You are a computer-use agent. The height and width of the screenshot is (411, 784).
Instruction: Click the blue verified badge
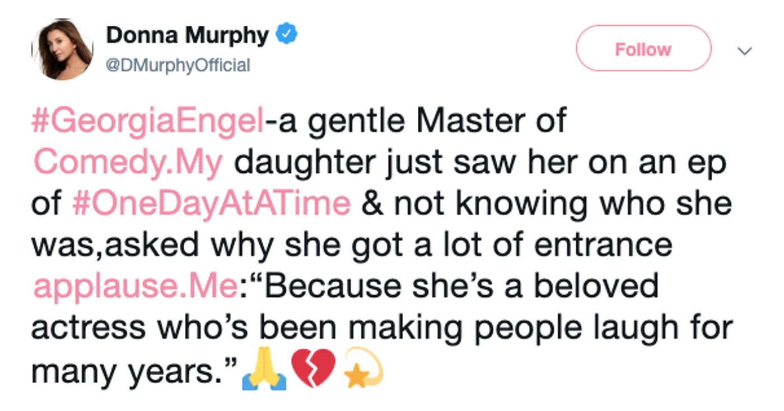[288, 36]
